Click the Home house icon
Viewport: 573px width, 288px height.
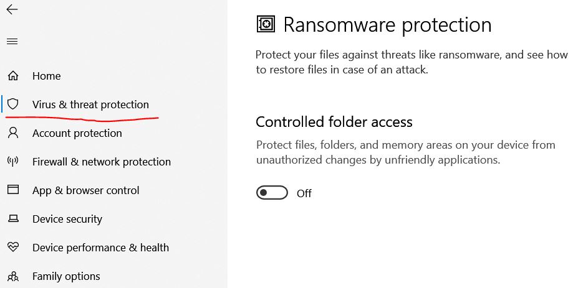(x=13, y=76)
